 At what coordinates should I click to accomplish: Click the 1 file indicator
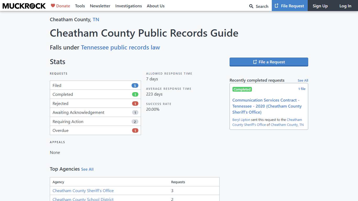[302, 89]
